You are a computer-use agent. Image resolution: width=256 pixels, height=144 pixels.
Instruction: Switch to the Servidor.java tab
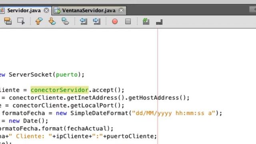(24, 11)
